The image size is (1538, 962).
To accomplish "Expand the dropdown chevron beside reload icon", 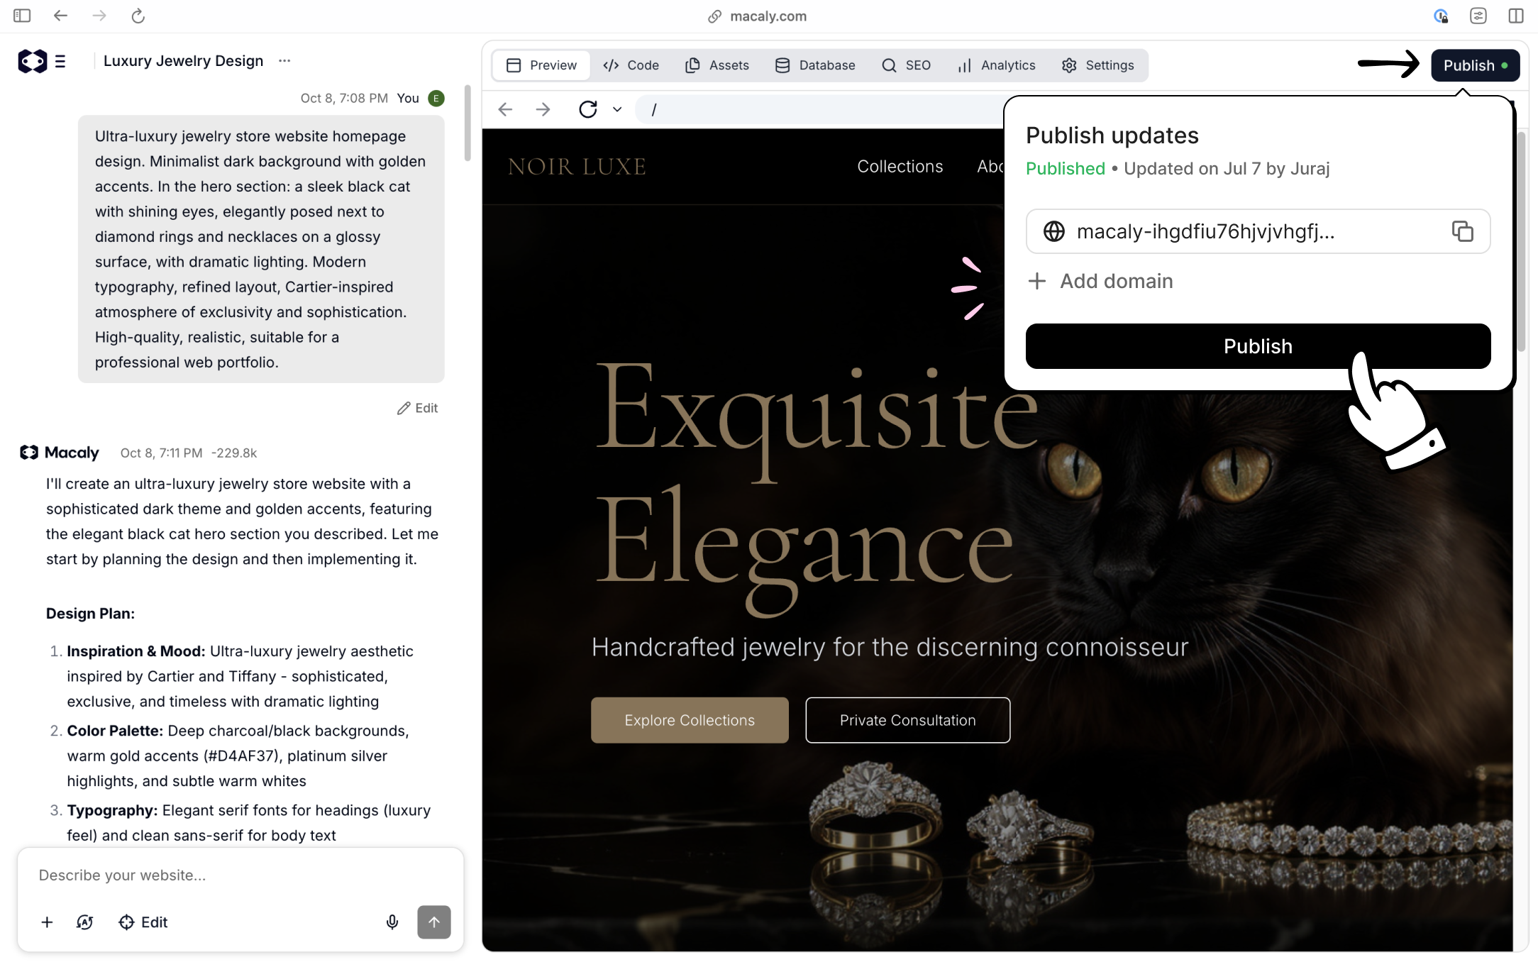I will click(617, 109).
